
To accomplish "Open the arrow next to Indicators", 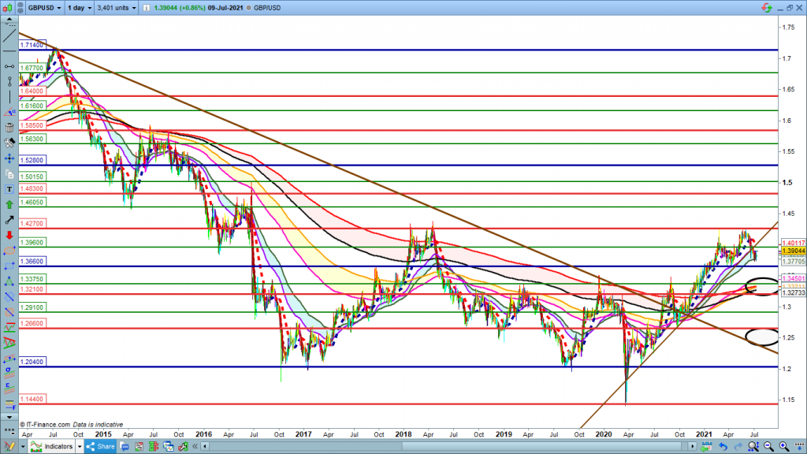I will pyautogui.click(x=79, y=446).
